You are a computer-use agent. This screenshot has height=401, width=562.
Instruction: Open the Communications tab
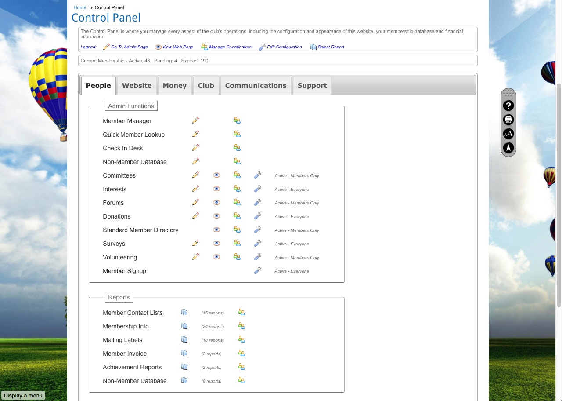click(x=256, y=86)
